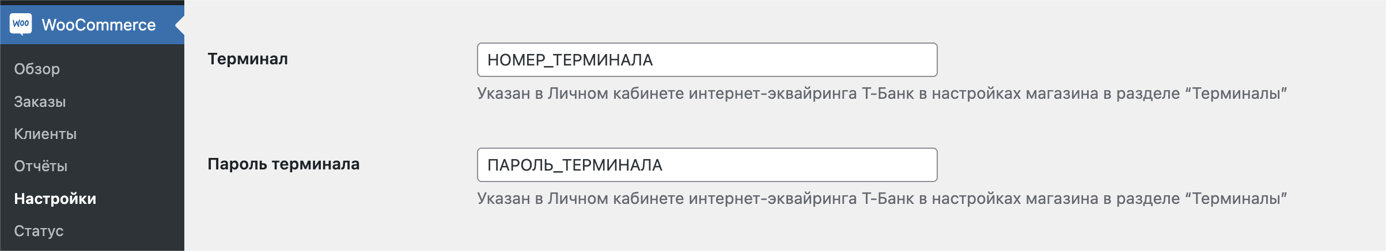
Task: Open the WooCommerce menu heading
Action: [x=92, y=25]
